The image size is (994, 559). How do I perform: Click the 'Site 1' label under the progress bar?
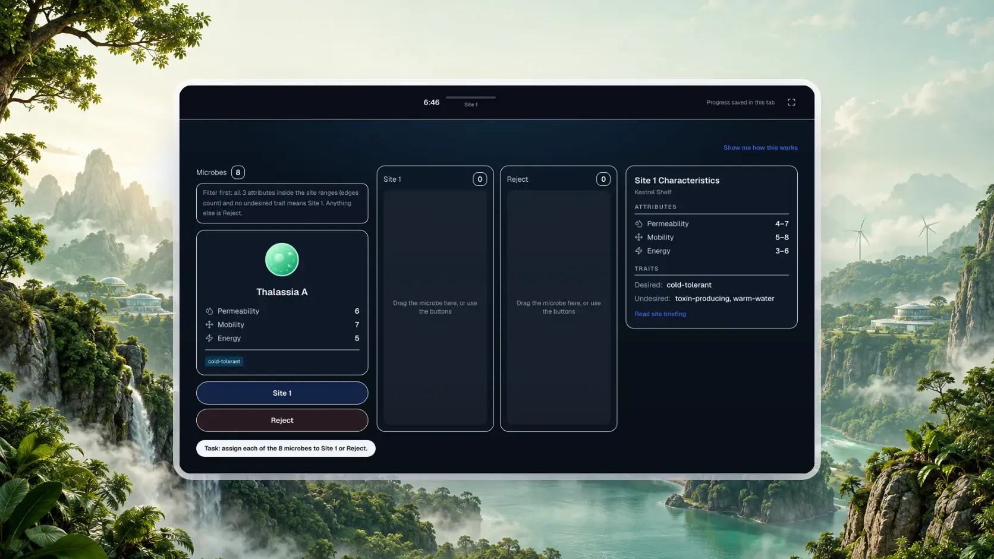471,105
